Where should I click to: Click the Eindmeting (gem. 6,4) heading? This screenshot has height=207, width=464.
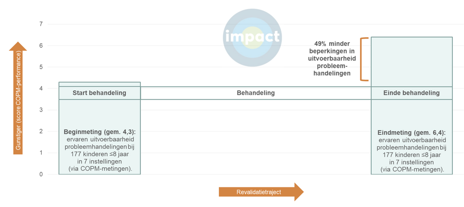pyautogui.click(x=411, y=133)
